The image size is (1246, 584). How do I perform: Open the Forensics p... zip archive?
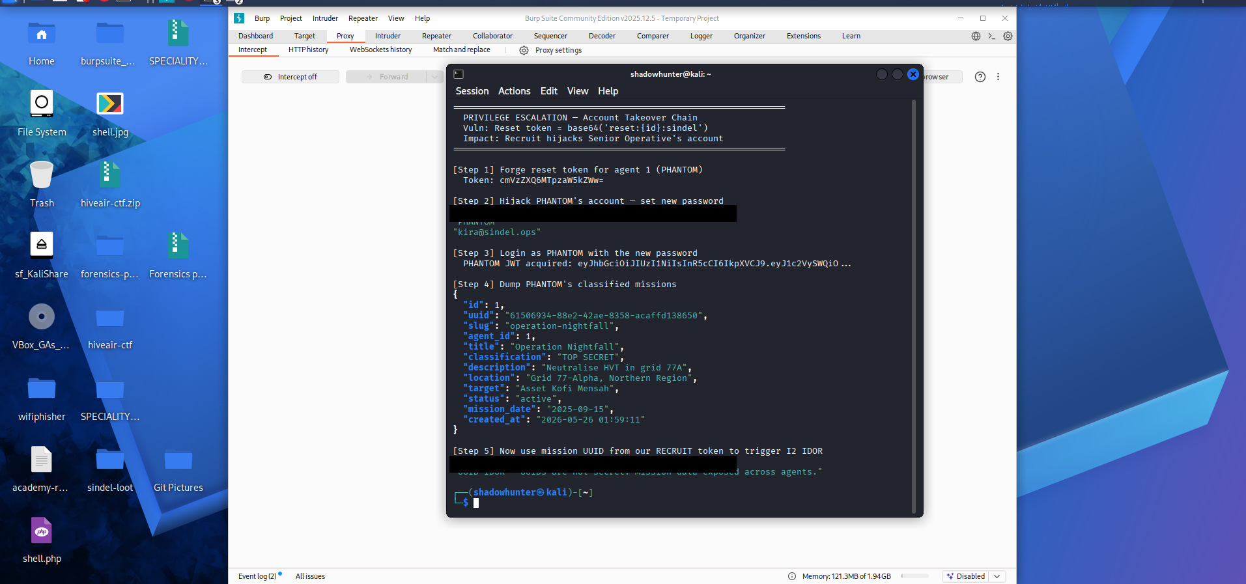pyautogui.click(x=178, y=247)
